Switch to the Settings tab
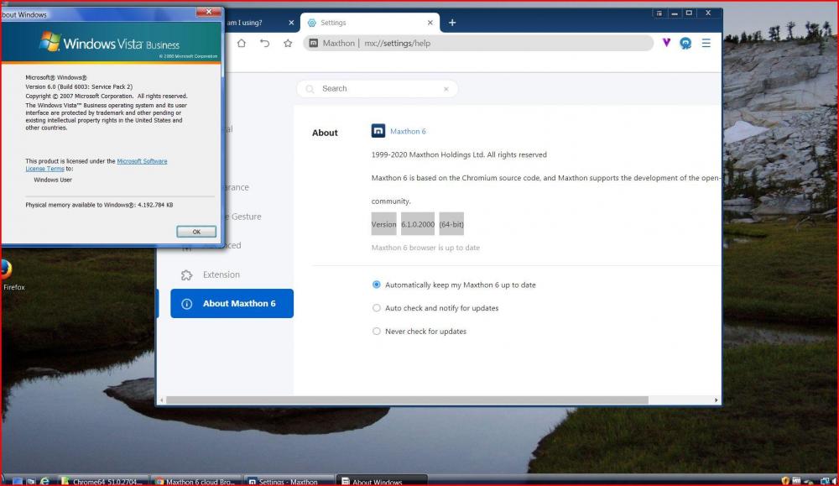This screenshot has width=839, height=486. click(369, 23)
